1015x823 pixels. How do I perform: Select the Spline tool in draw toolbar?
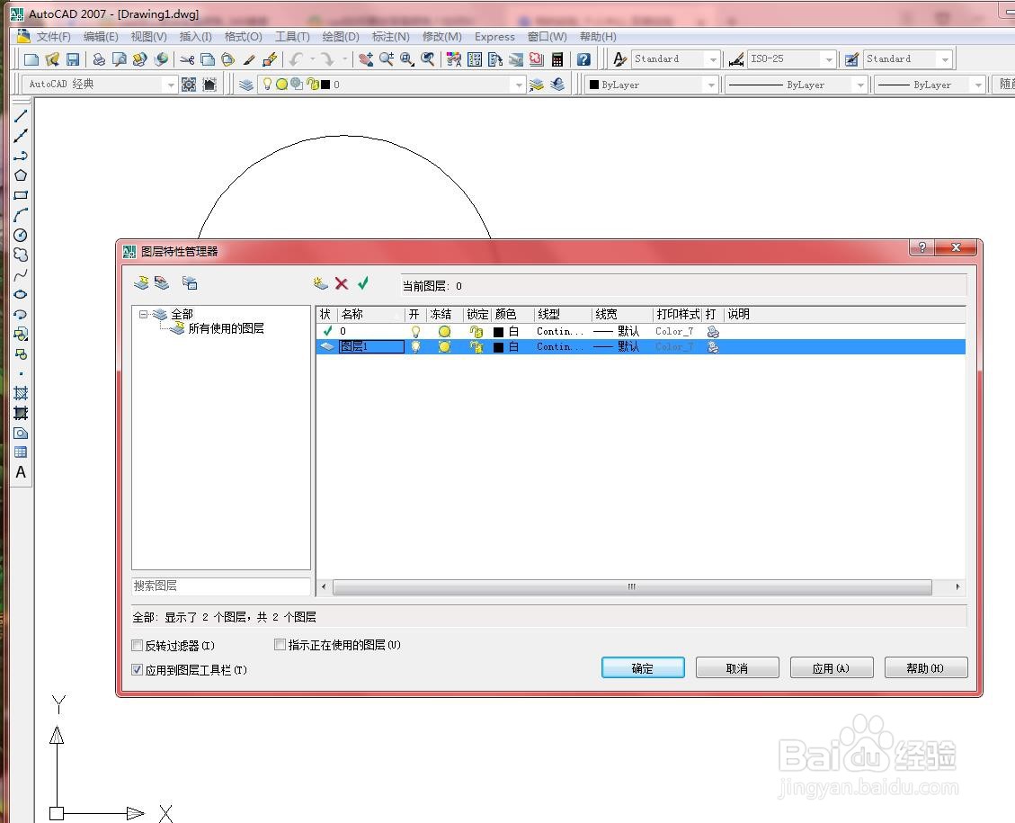tap(21, 274)
